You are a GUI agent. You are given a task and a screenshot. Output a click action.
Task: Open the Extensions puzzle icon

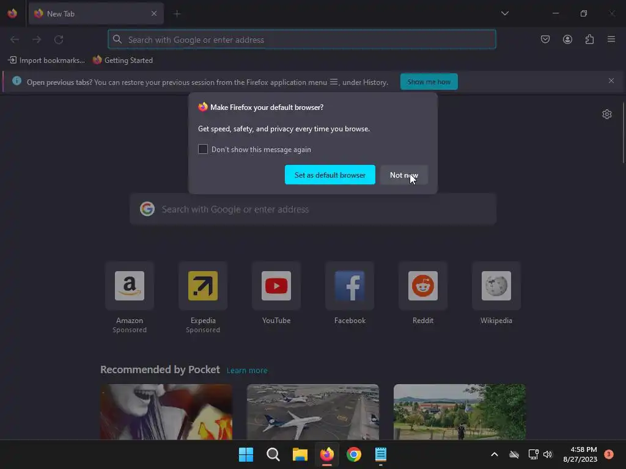tap(589, 39)
